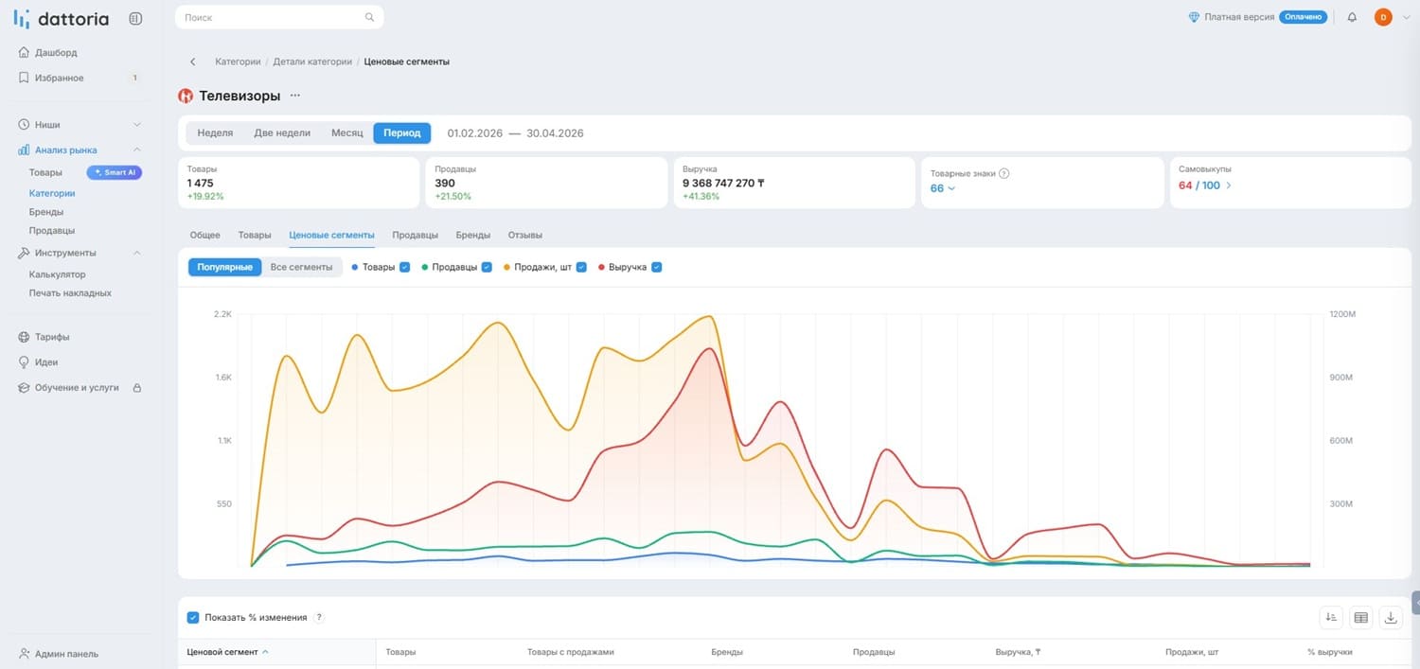Screen dimensions: 1420x669
Task: Select the Неделя period tab
Action: pyautogui.click(x=215, y=133)
